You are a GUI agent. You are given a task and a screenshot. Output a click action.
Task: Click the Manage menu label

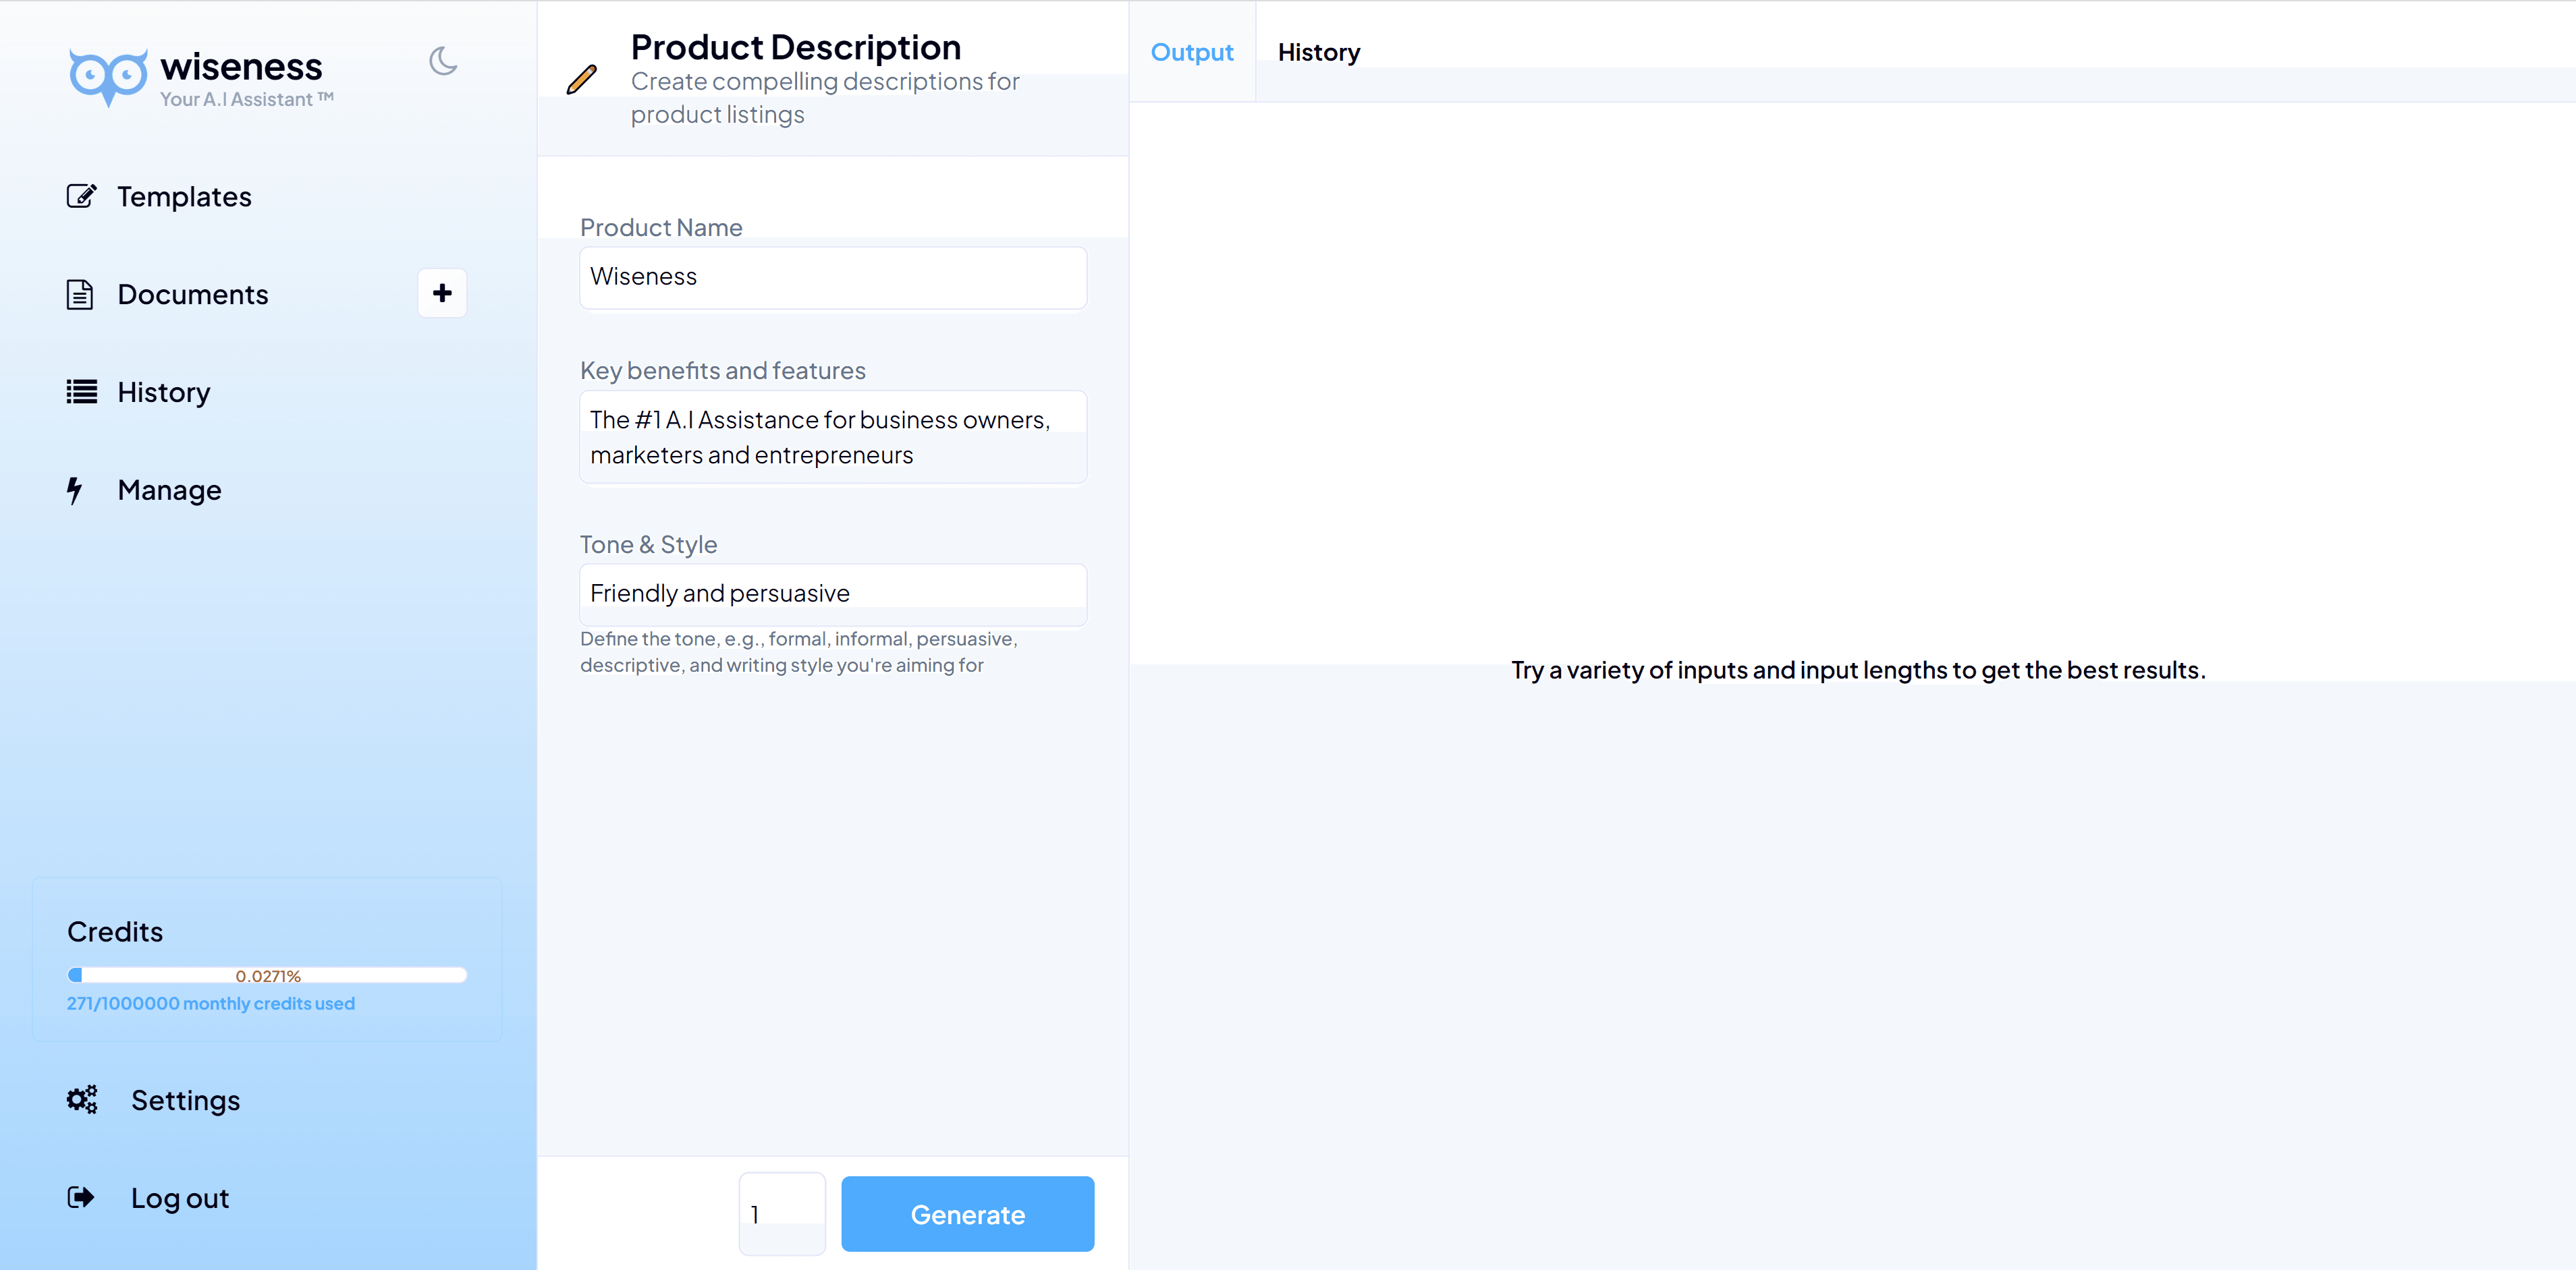click(x=169, y=490)
